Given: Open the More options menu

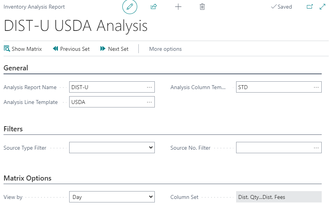Looking at the screenshot, I should pos(165,49).
